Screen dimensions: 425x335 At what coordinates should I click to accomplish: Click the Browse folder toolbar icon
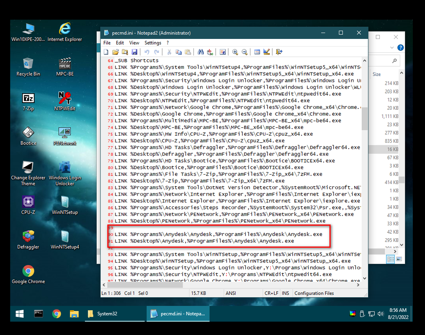125,52
